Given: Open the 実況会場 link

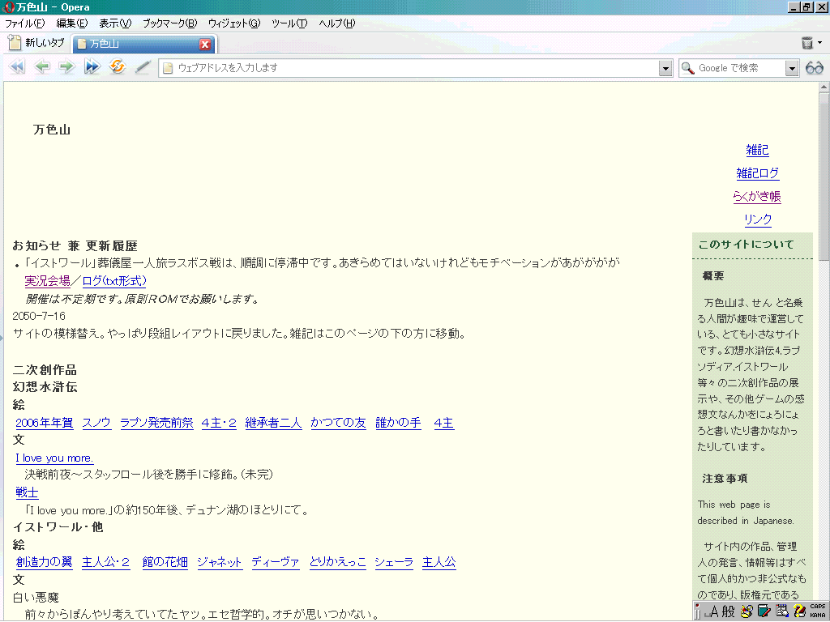Looking at the screenshot, I should tap(48, 281).
